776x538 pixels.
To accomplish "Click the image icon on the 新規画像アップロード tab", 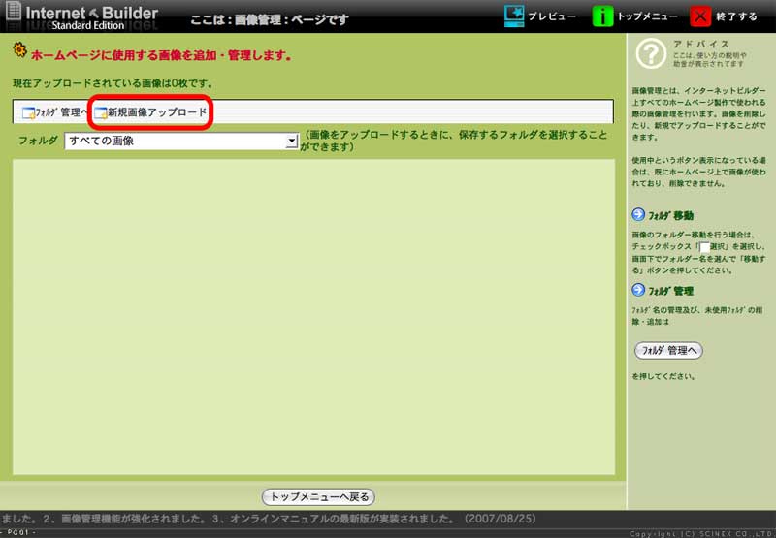I will point(100,113).
